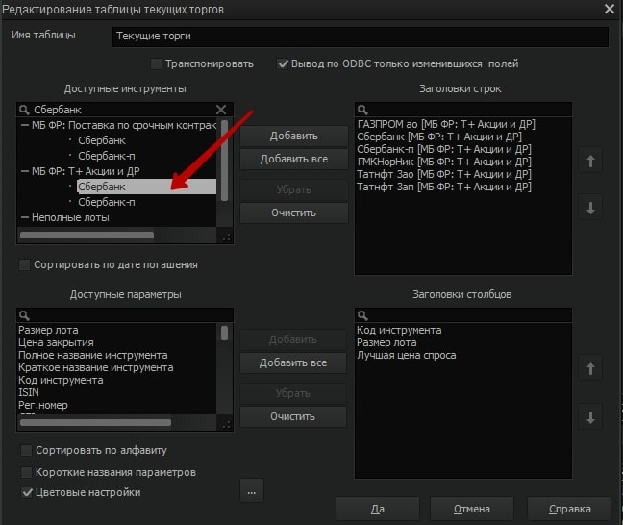This screenshot has width=623, height=525.
Task: Select Краткое название инструмента parameter
Action: [x=96, y=367]
